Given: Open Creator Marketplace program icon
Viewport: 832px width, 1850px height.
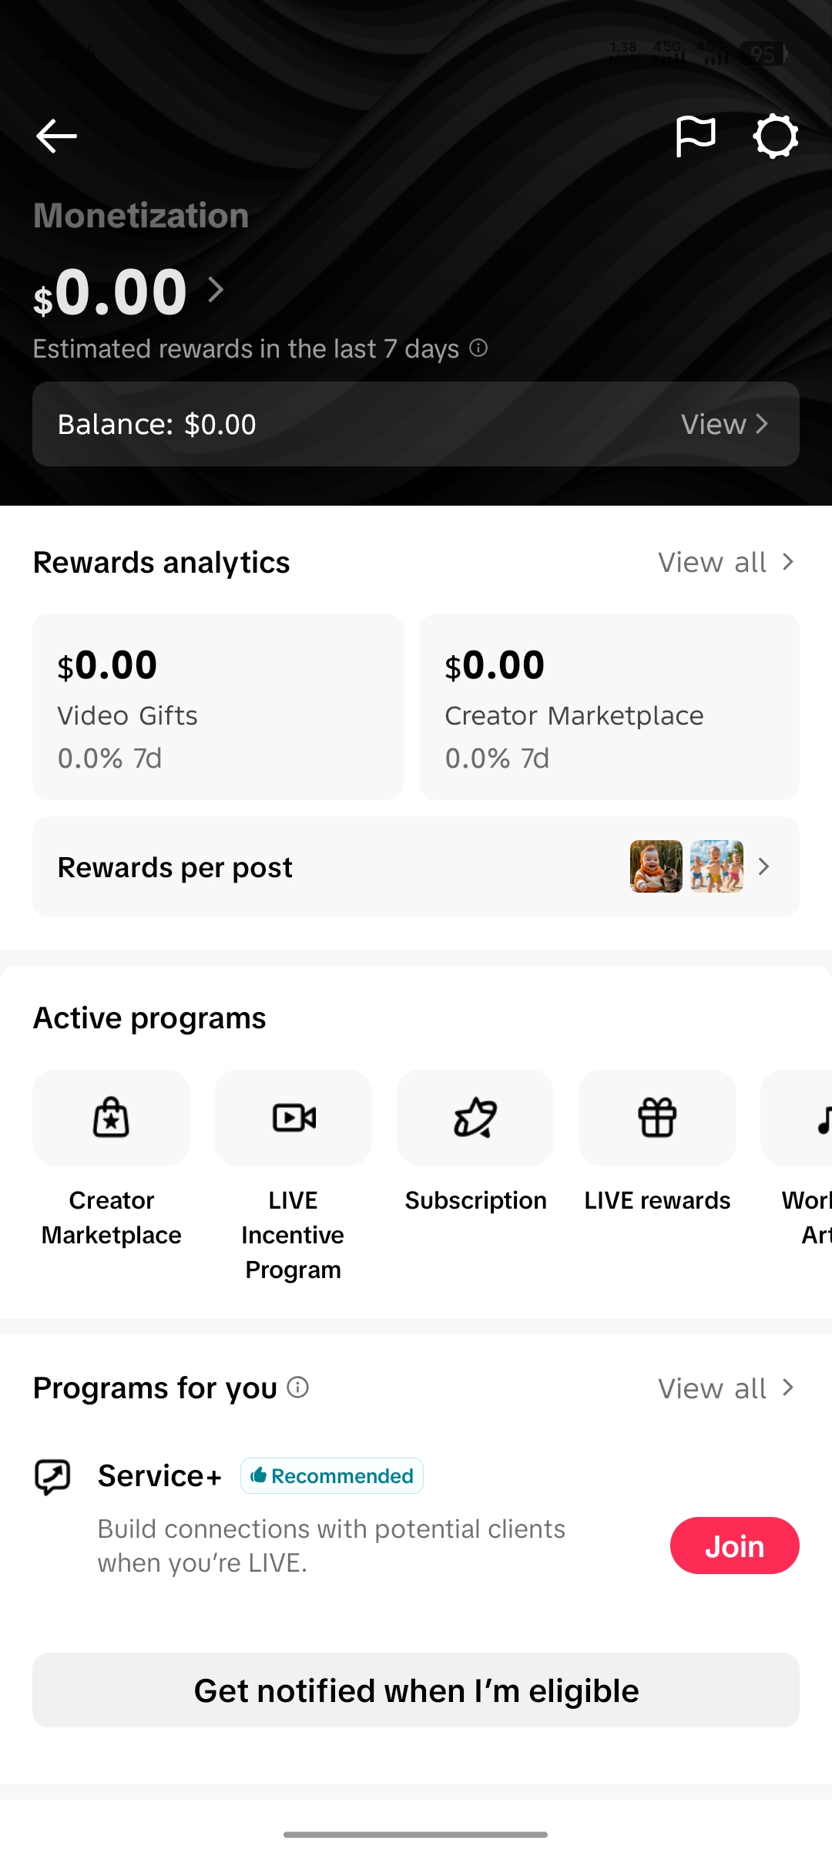Looking at the screenshot, I should (x=111, y=1118).
